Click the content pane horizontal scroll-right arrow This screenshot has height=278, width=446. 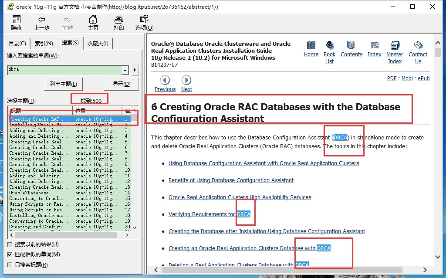click(425, 270)
